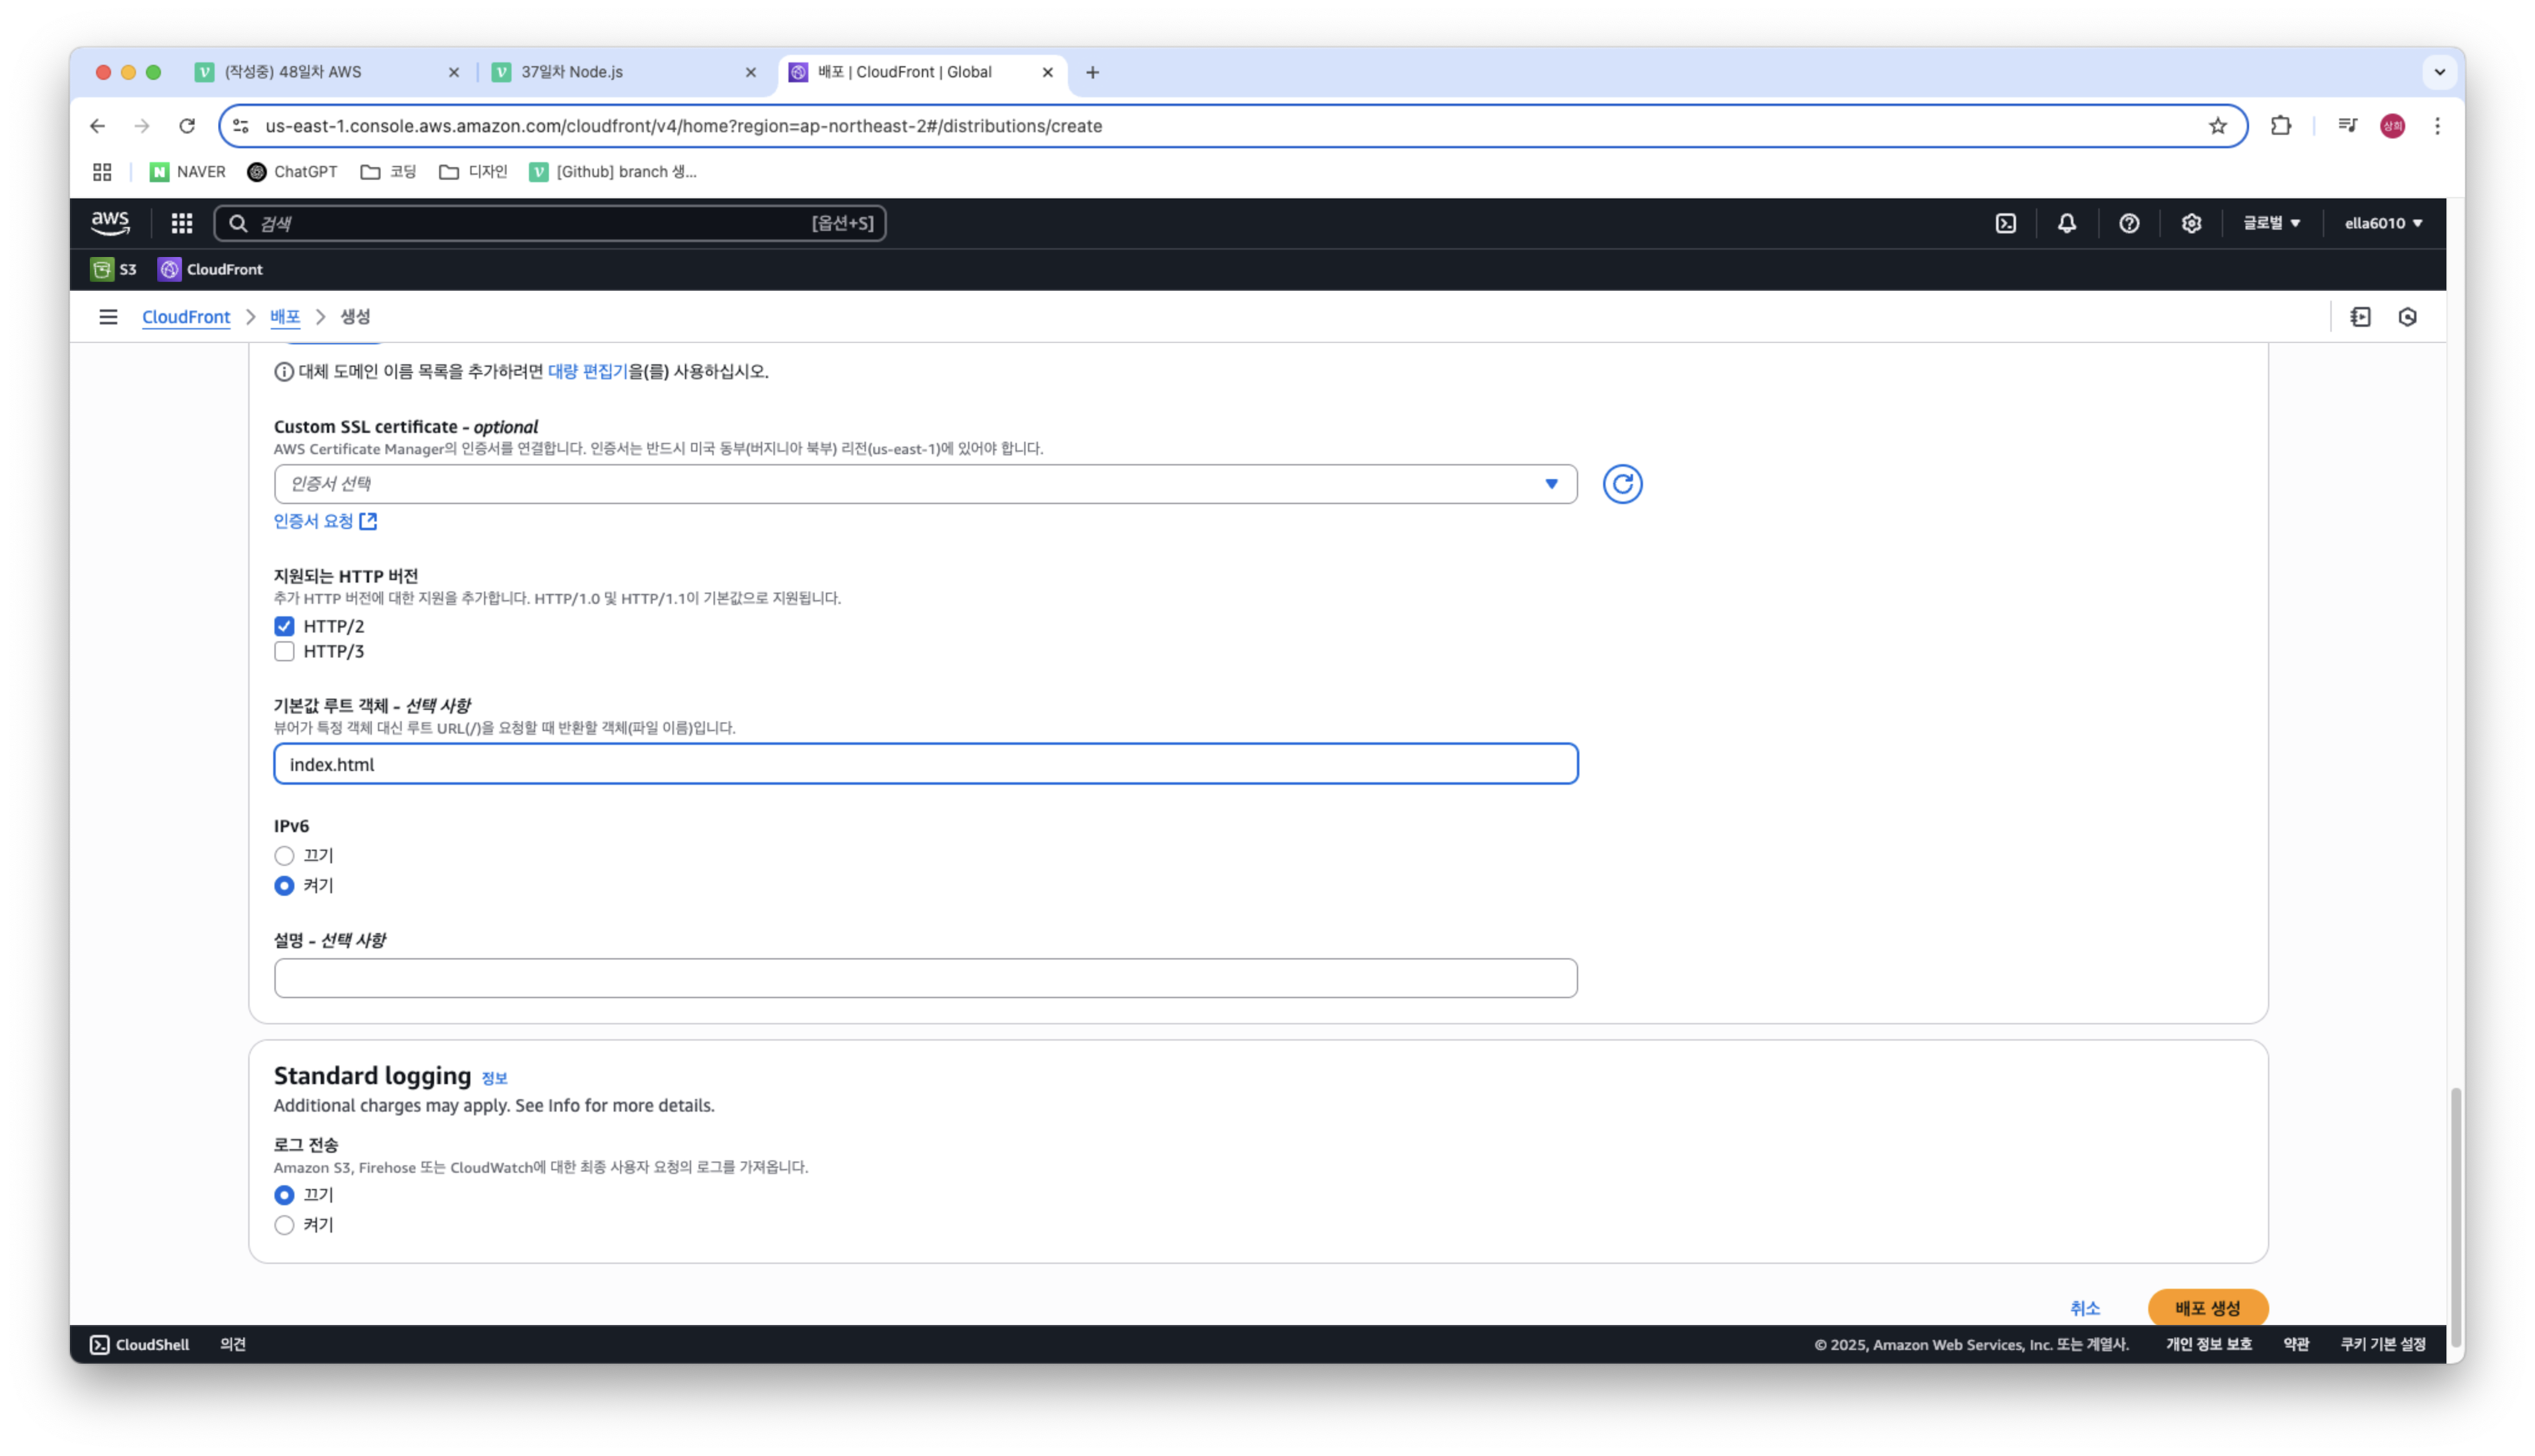Select the CloudFront Global browser tab
Image resolution: width=2535 pixels, height=1456 pixels.
(x=922, y=72)
